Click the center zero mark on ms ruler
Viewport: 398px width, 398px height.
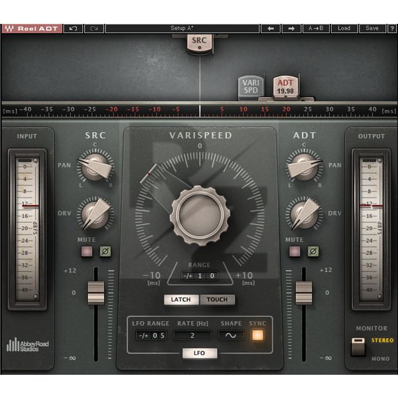point(200,111)
